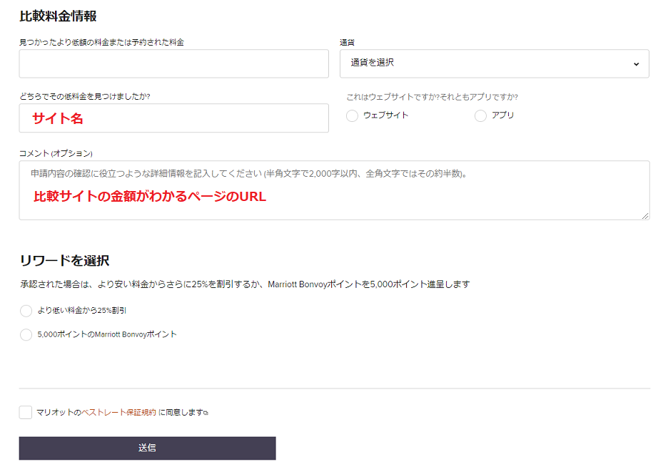668x474 pixels.
Task: Click the field asking where you found the rate
Action: coord(174,118)
